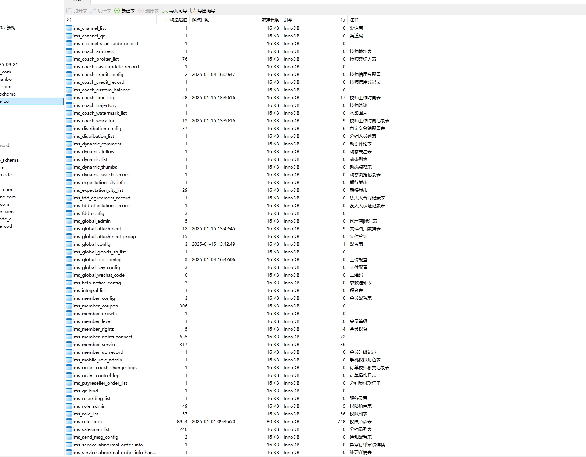This screenshot has height=457, width=586.
Task: Click table icon of ims_coach_trajectory
Action: tap(69, 105)
